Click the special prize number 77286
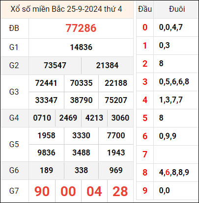 pos(81,28)
